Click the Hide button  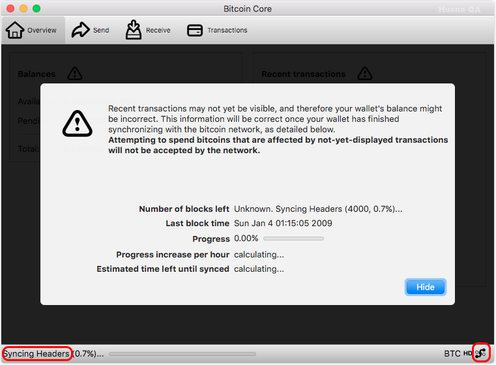tap(426, 287)
